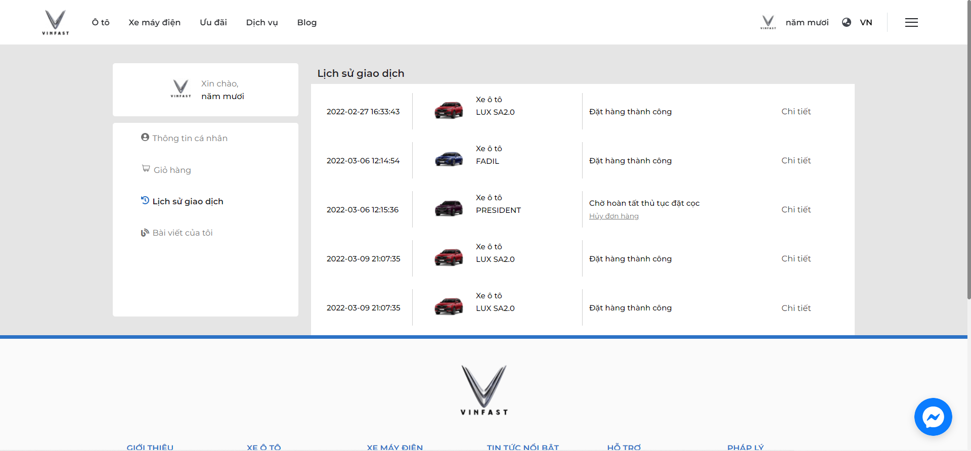971x451 pixels.
Task: Open the Xe máy điện menu
Action: 154,22
